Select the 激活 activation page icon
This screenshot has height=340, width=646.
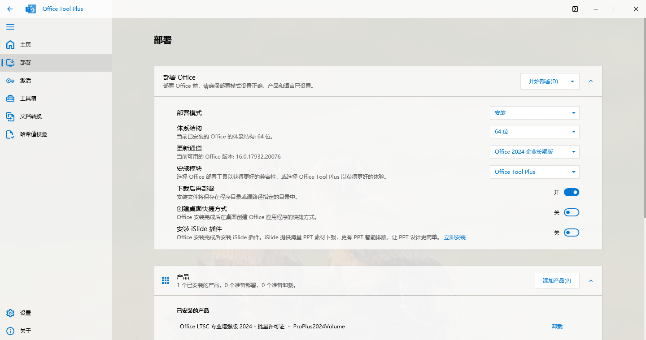tap(10, 80)
